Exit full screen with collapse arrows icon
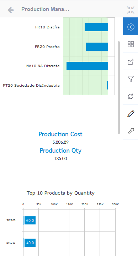This screenshot has height=256, width=138. click(x=131, y=10)
